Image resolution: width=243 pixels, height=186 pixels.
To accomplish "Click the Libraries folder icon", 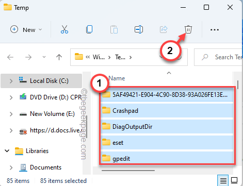I will click(19, 151).
